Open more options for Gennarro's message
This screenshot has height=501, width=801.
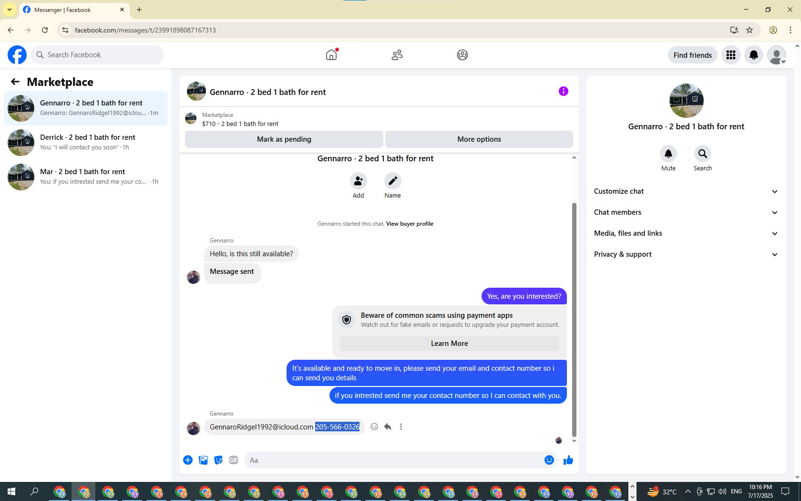pos(401,427)
